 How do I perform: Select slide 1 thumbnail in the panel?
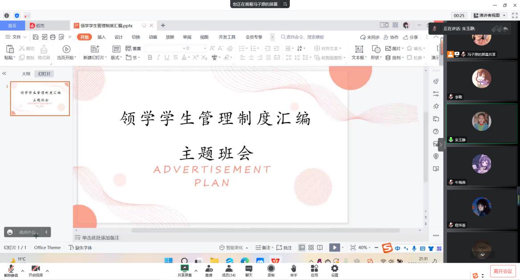tap(40, 98)
